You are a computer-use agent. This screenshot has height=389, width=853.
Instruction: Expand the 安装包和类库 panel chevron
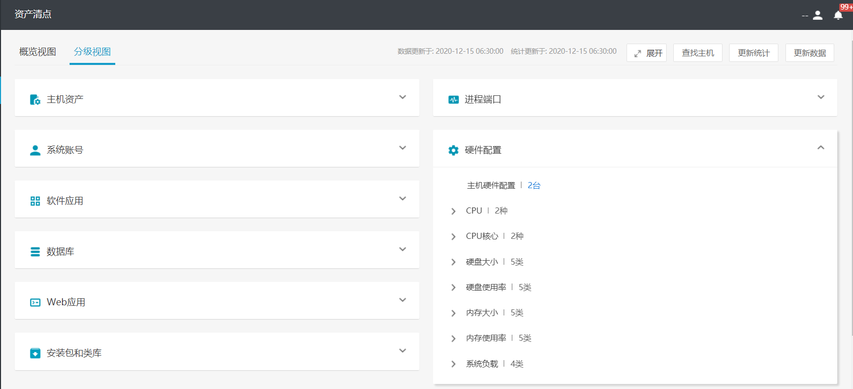403,350
